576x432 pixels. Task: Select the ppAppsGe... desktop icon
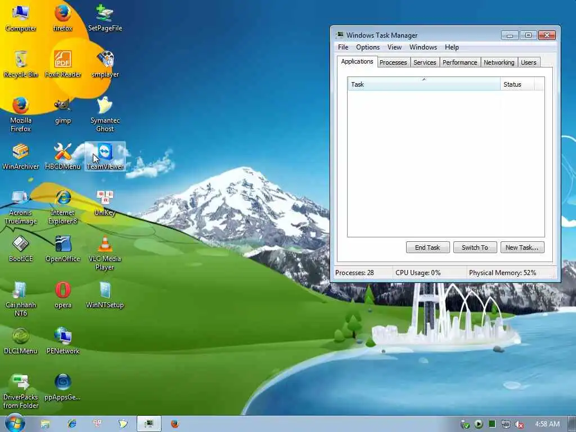pos(63,387)
